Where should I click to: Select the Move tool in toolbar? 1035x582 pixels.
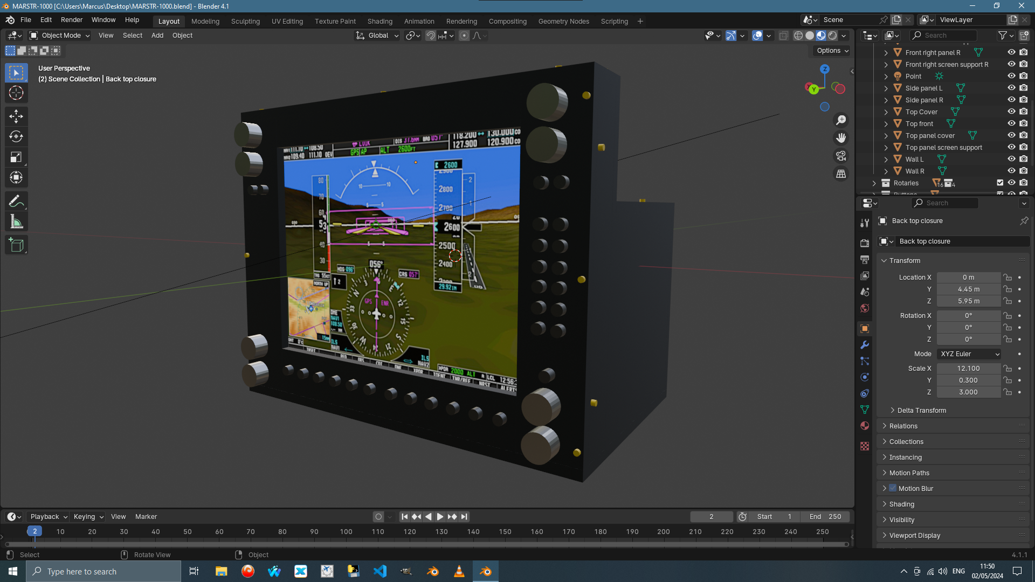click(16, 116)
